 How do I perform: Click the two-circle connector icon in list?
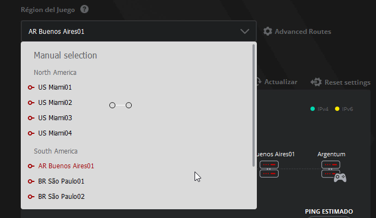[x=120, y=105]
